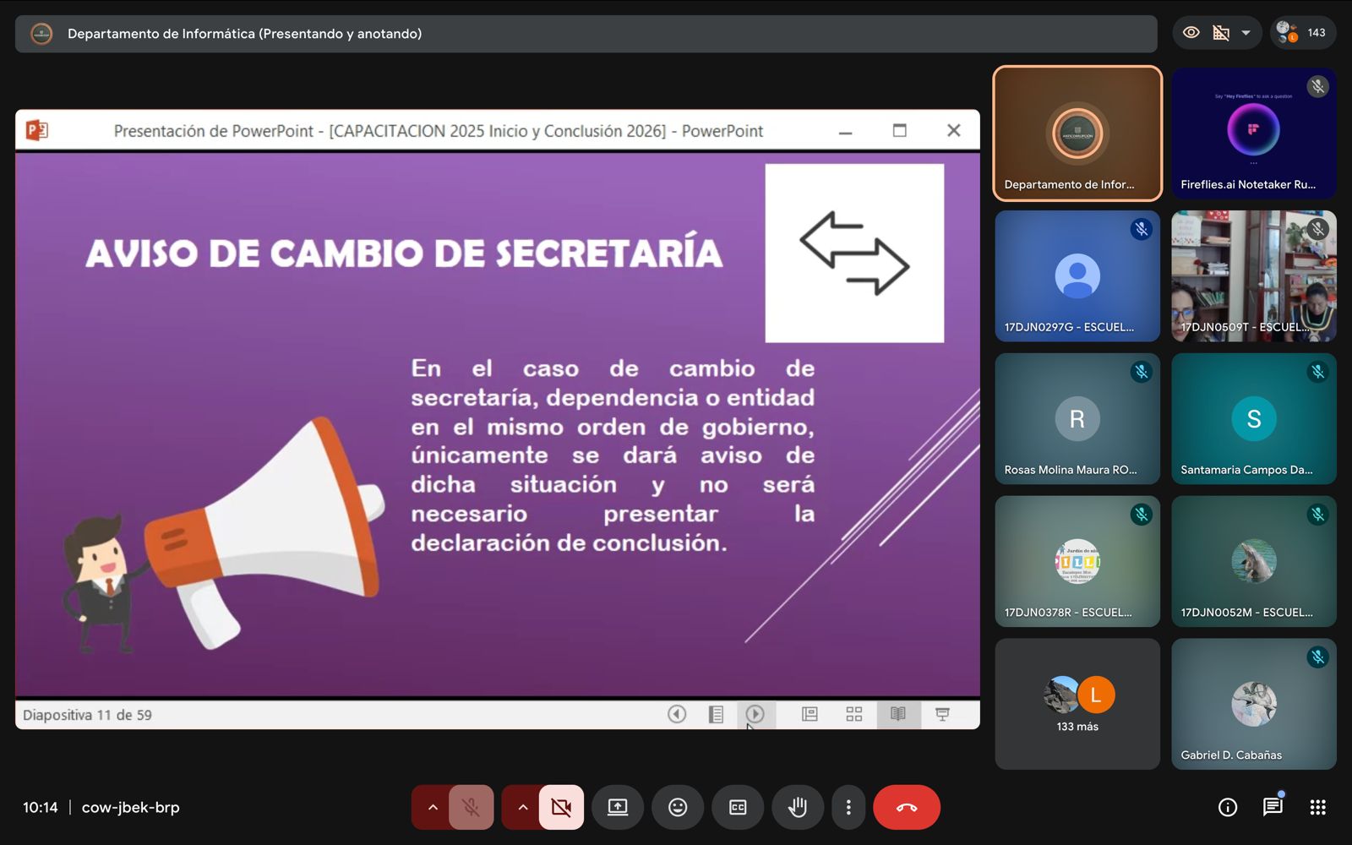This screenshot has height=845, width=1352.
Task: Select the '133 más' participants tile
Action: pyautogui.click(x=1077, y=704)
